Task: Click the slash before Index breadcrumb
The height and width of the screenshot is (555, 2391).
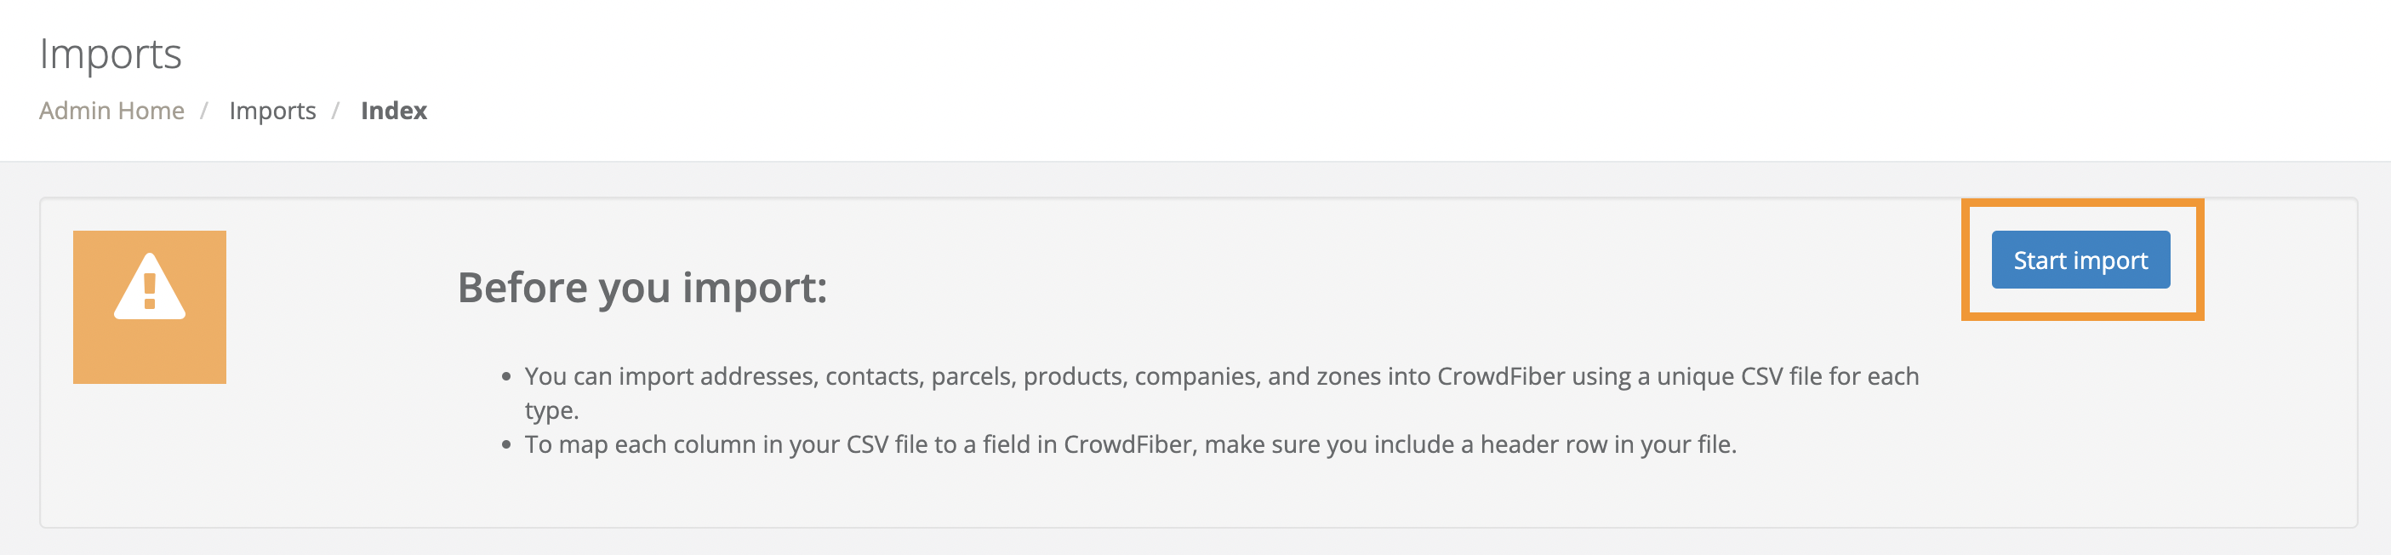Action: (x=335, y=111)
